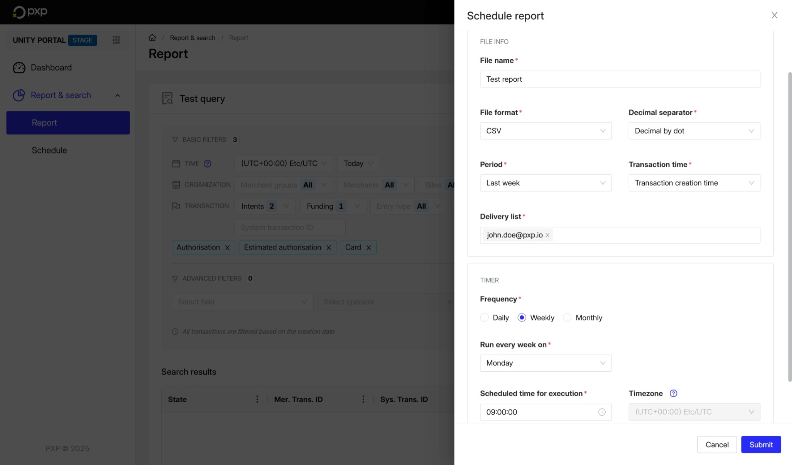Open the Period Last week dropdown
Screen dimensions: 794x465
(x=545, y=183)
